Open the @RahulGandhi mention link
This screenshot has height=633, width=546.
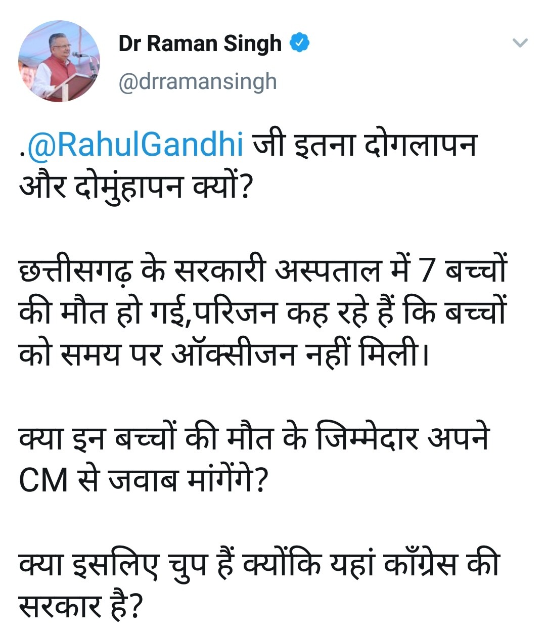pos(135,145)
